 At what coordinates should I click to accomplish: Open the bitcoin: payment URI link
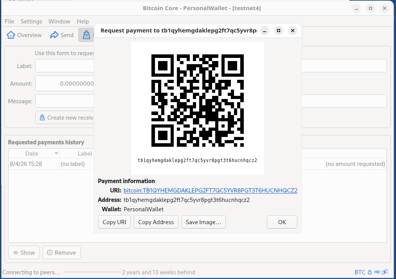(211, 191)
